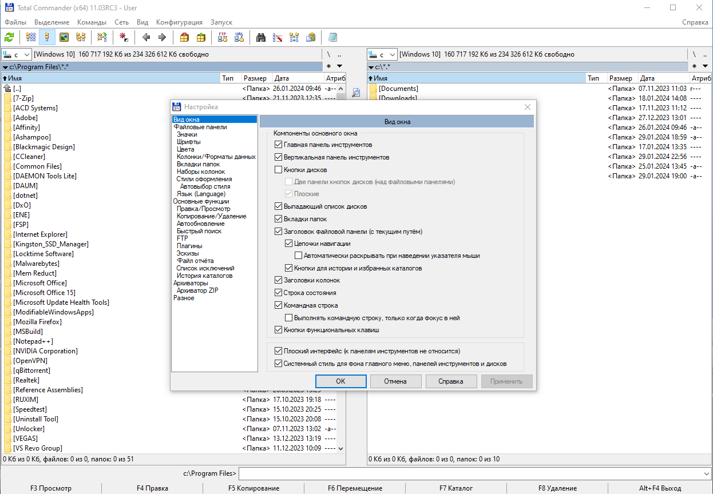713x494 pixels.
Task: Enable the Кнопки дисков checkbox
Action: 279,170
